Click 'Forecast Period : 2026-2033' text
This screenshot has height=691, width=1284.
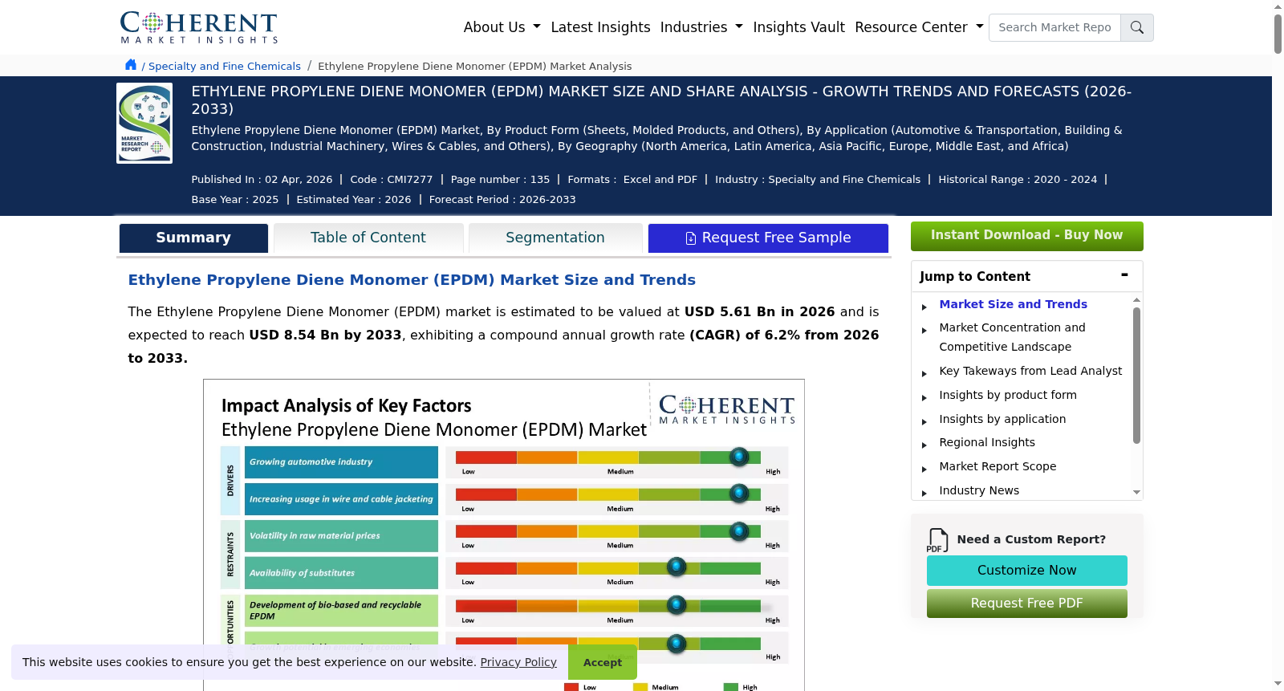point(502,199)
